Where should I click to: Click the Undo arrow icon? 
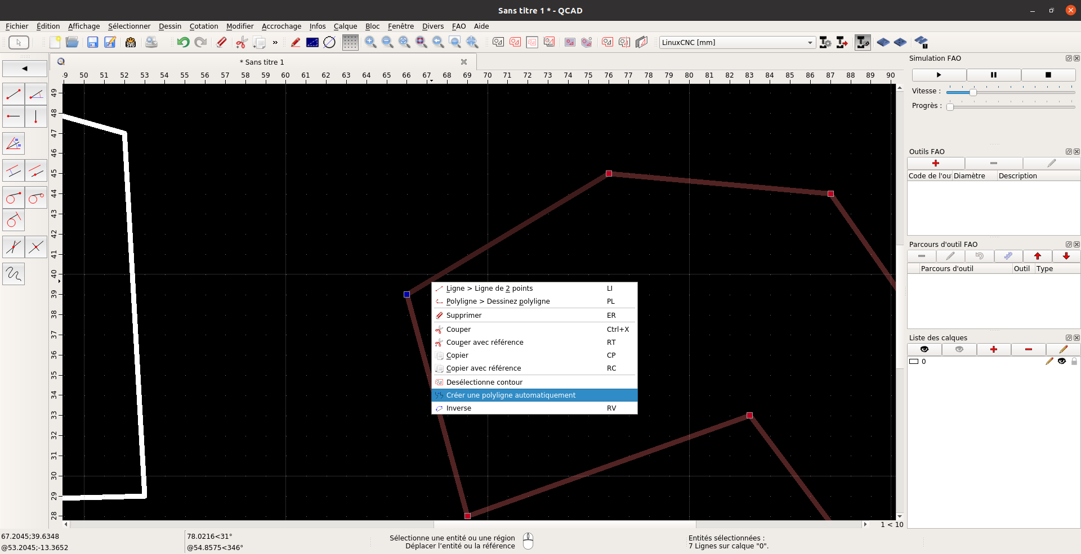(x=183, y=42)
